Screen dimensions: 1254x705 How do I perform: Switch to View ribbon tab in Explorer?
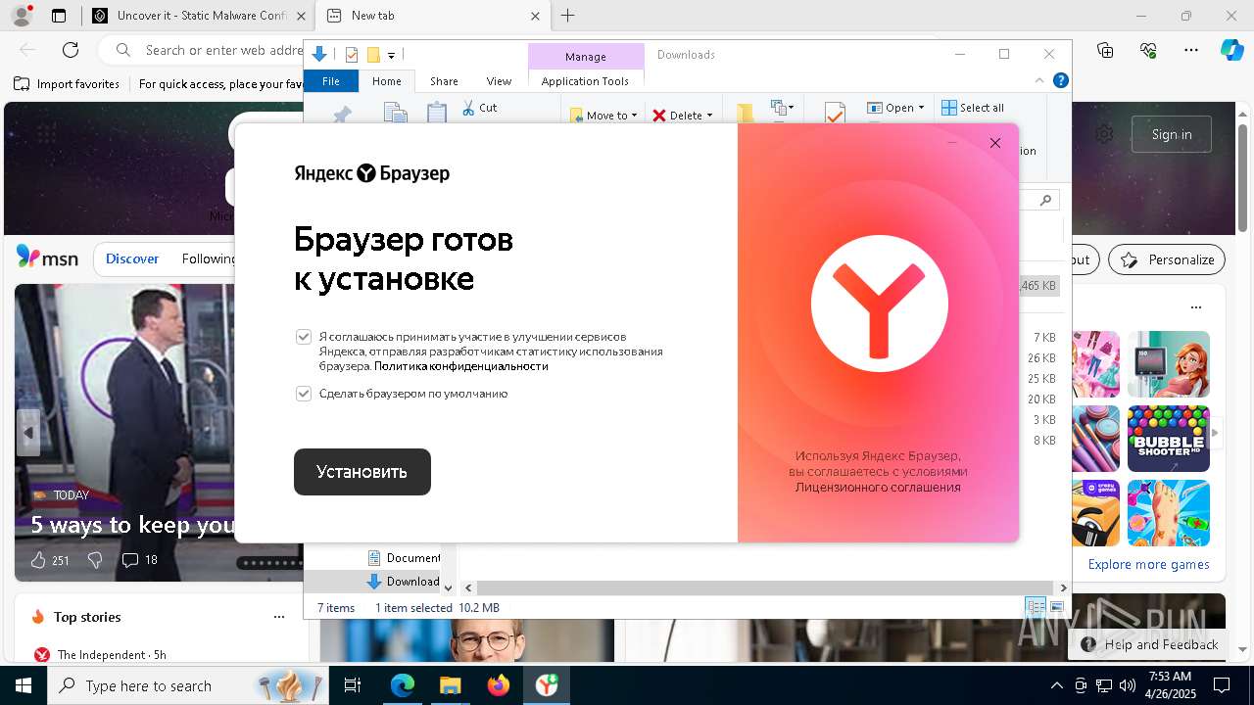click(499, 81)
